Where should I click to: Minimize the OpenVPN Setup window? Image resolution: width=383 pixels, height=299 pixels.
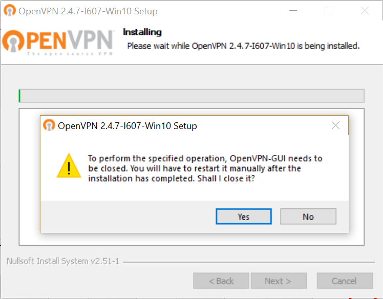[293, 11]
